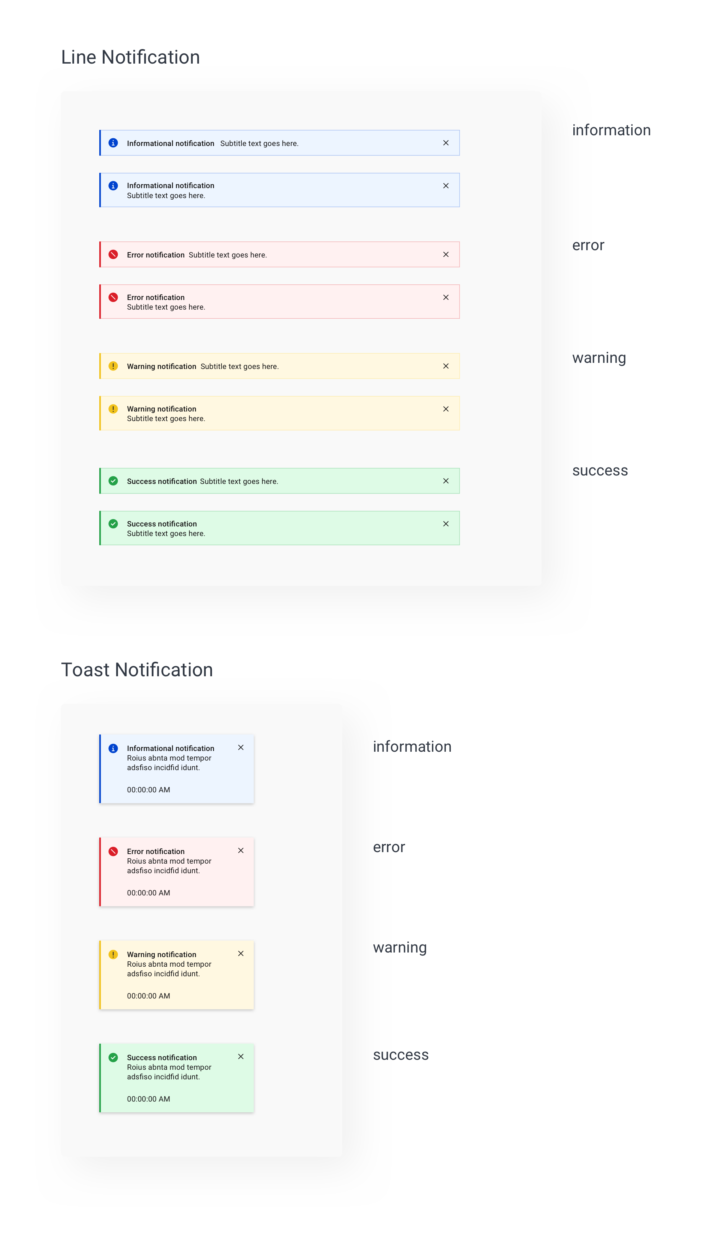The image size is (709, 1246).
Task: Click the yellow warning icon in the warning toast
Action: coord(113,954)
